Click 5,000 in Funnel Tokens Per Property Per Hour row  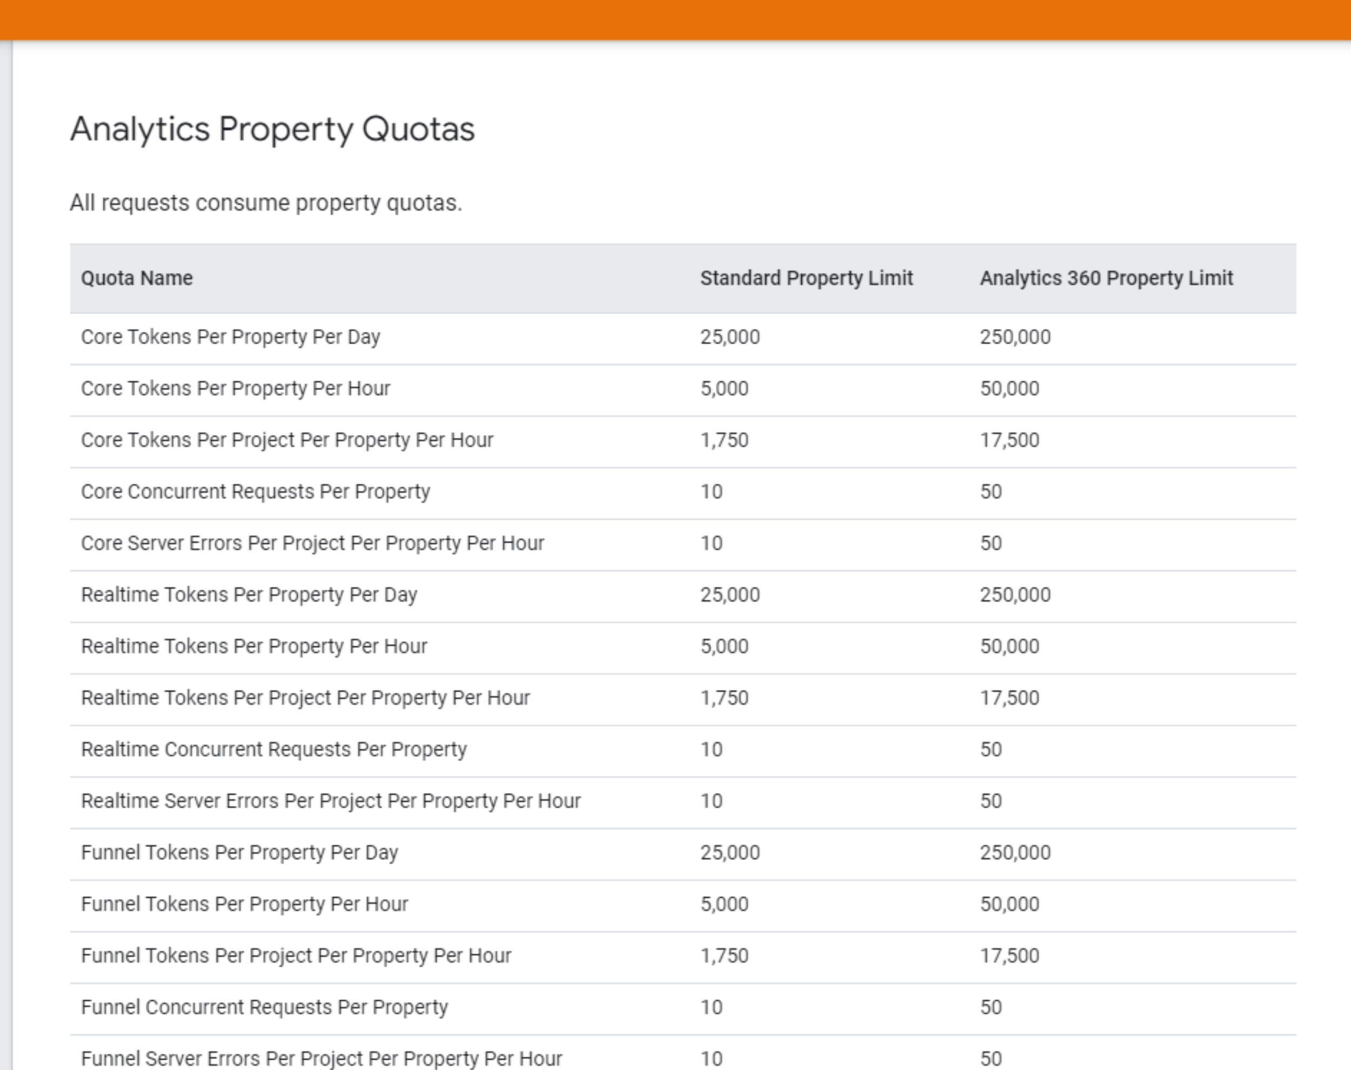(x=725, y=904)
